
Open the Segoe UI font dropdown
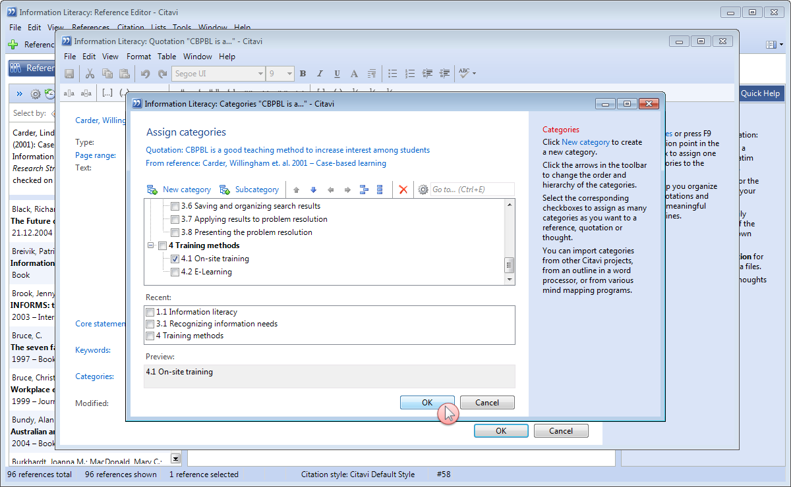[260, 74]
